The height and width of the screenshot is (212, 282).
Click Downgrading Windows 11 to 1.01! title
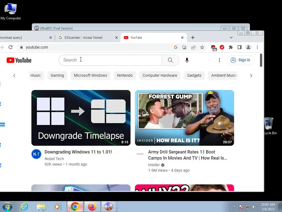pos(78,152)
